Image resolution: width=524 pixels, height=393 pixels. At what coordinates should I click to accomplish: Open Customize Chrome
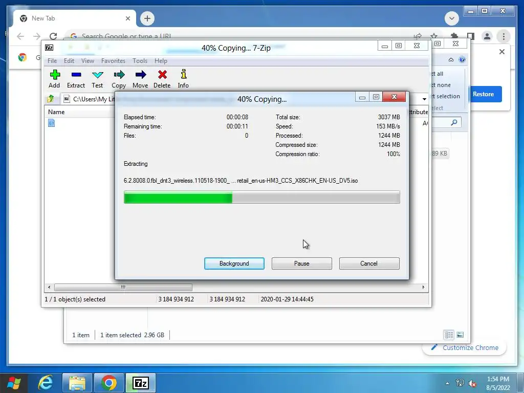tap(465, 347)
